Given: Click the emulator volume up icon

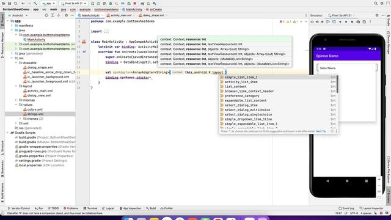Looking at the screenshot, I should [x=317, y=22].
